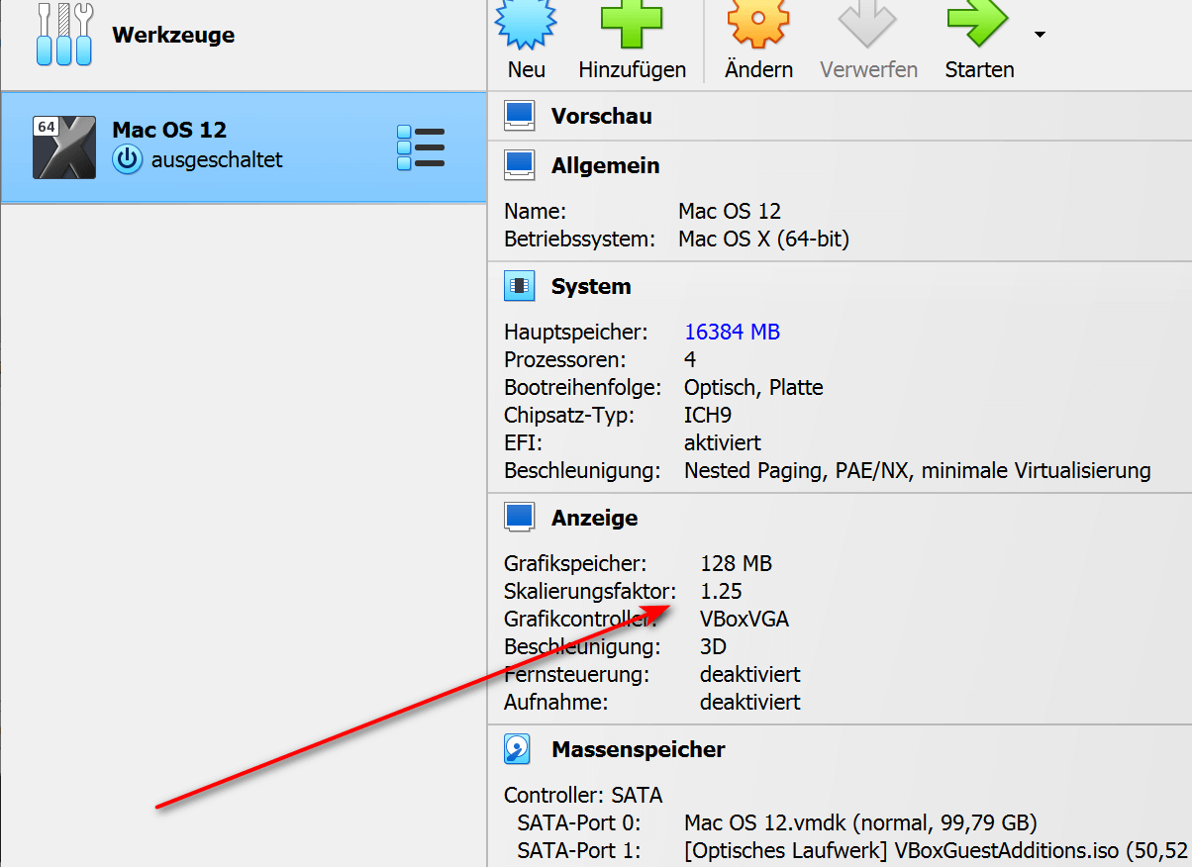Click the Anzeige monitor icon
This screenshot has width=1192, height=867.
point(520,518)
